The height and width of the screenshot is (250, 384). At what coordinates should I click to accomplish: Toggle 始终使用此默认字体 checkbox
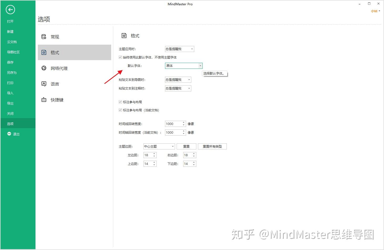[x=120, y=57]
